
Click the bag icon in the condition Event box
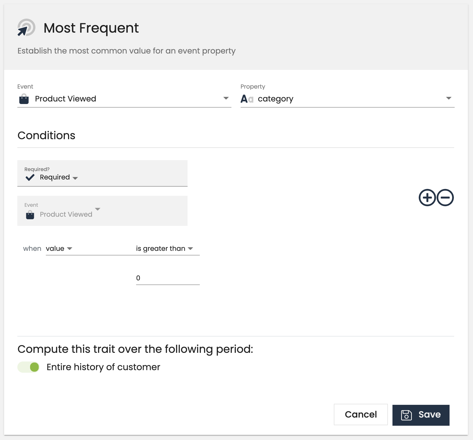coord(30,215)
